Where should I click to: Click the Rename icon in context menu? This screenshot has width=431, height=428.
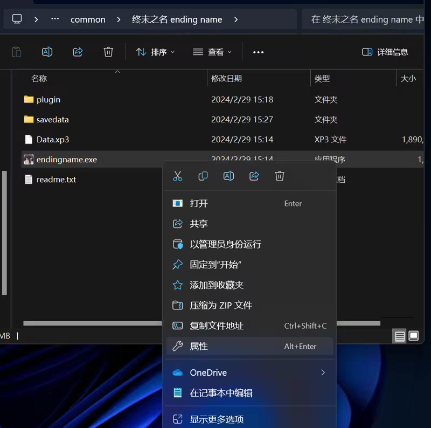(228, 176)
